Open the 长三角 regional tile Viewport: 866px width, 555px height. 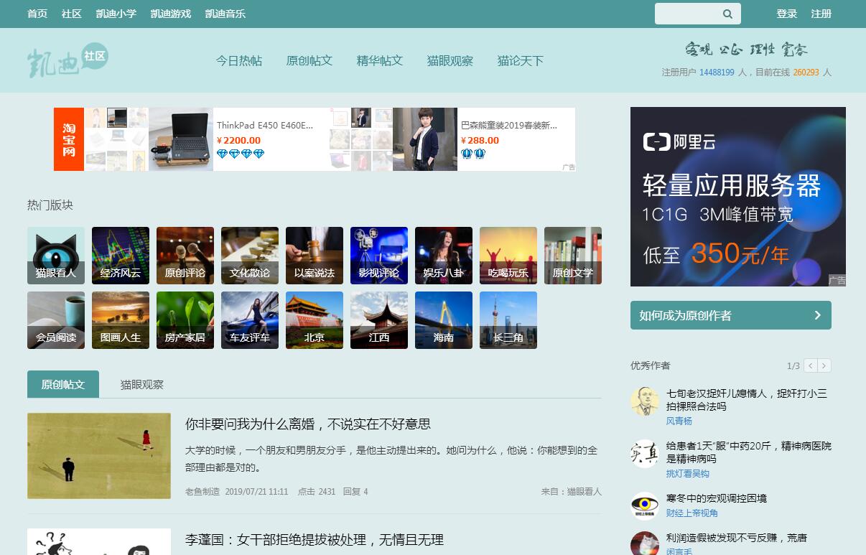point(508,320)
